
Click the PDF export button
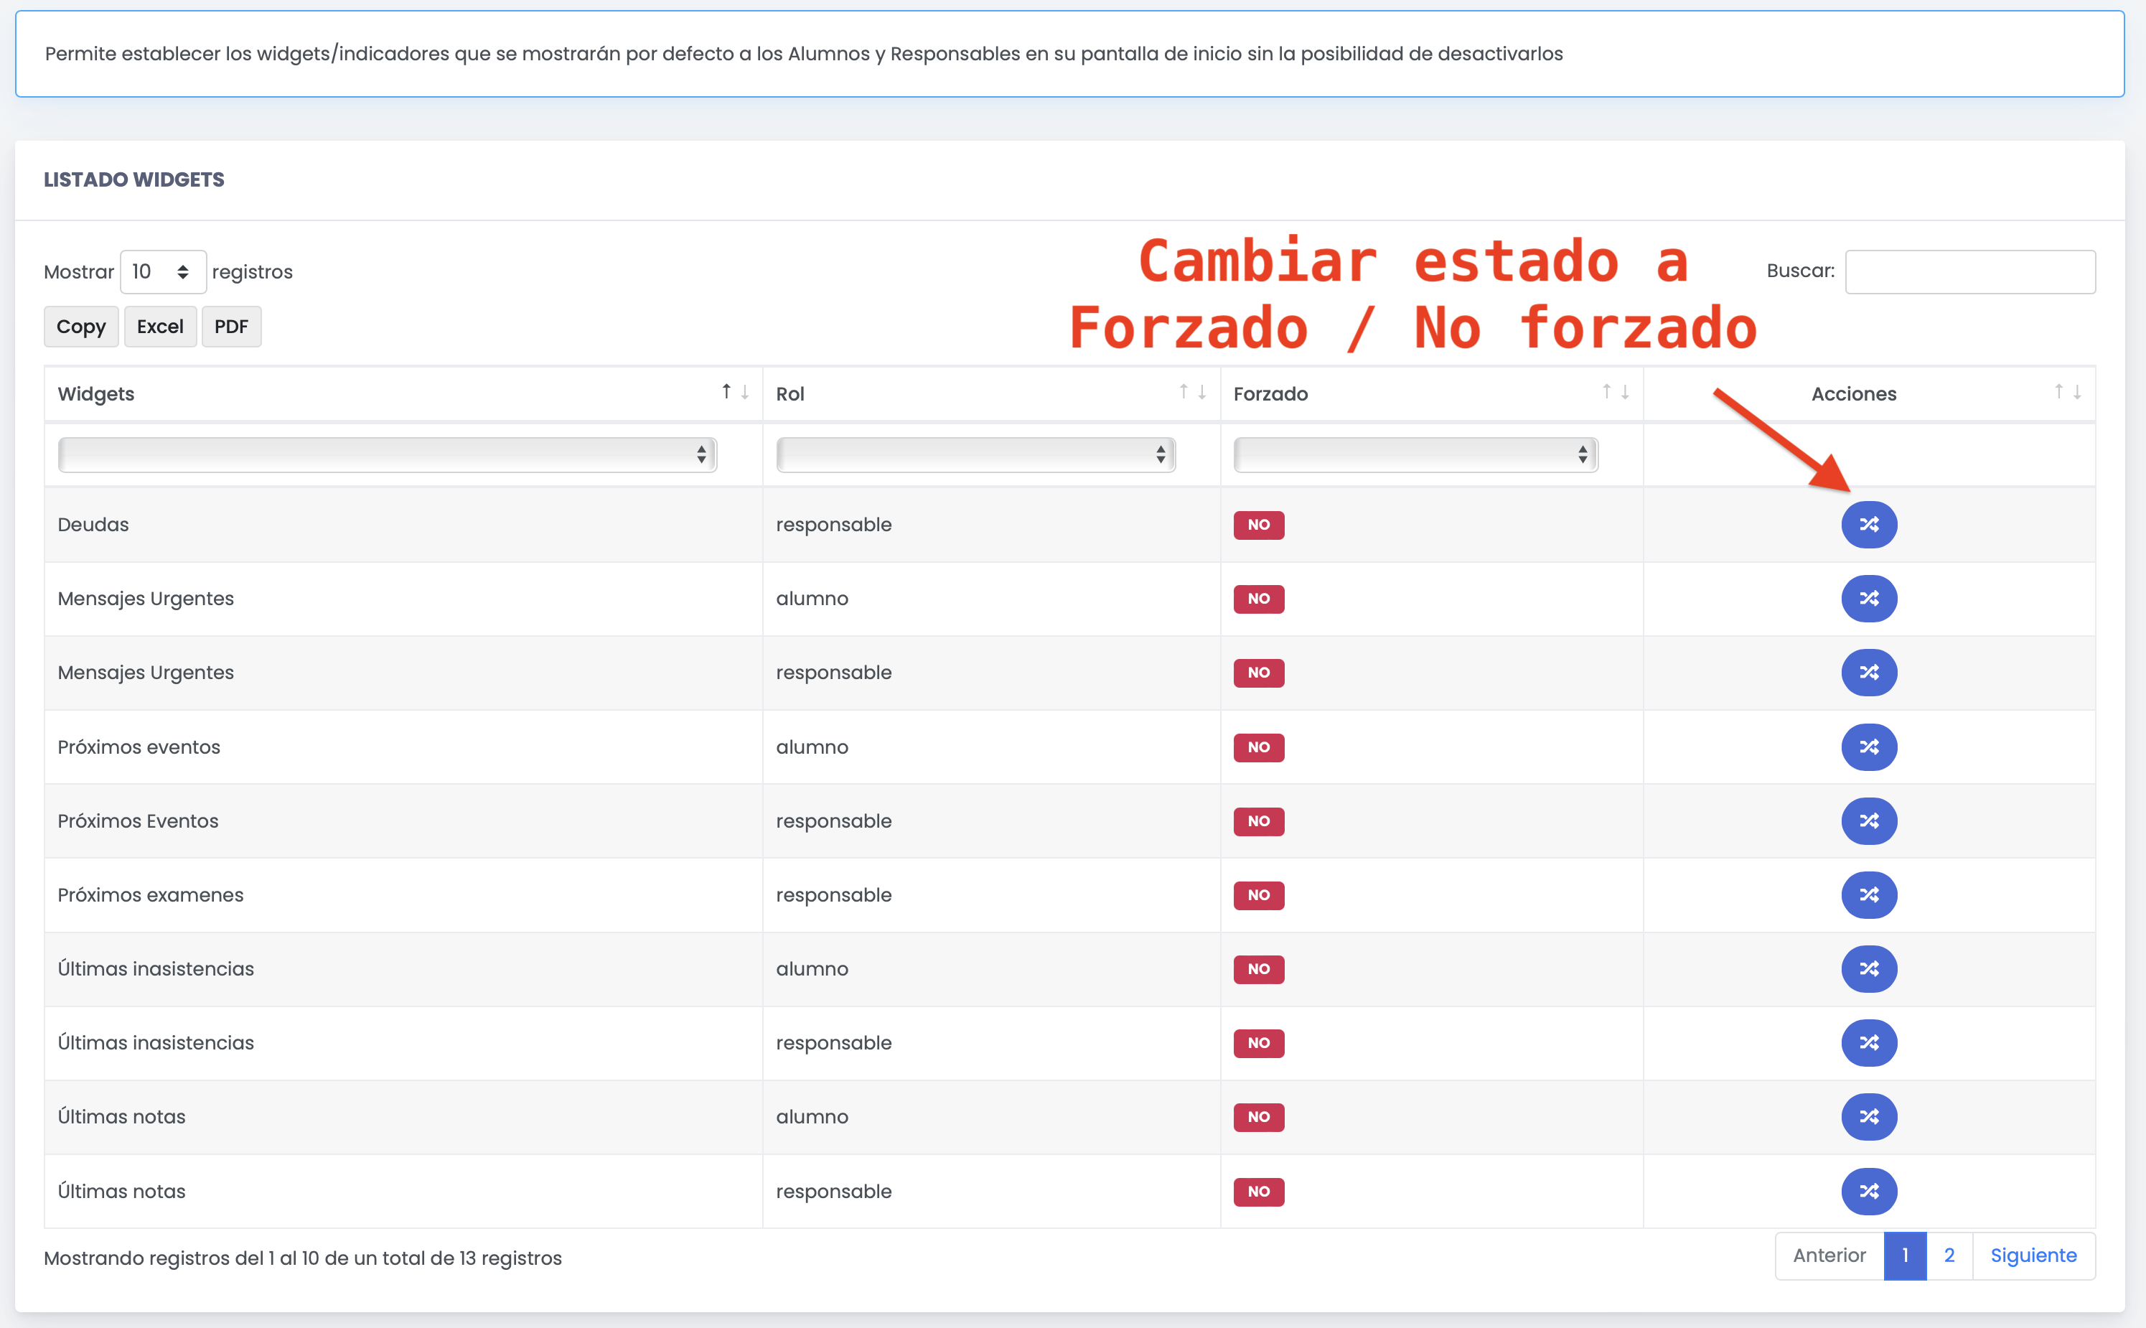coord(231,327)
